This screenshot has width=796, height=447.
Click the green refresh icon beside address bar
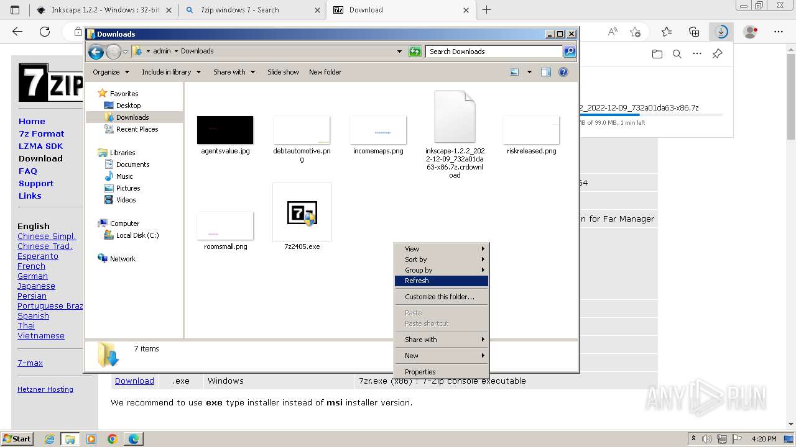[415, 52]
